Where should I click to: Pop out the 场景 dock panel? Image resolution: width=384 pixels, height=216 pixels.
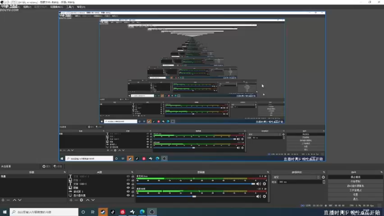(x=65, y=172)
